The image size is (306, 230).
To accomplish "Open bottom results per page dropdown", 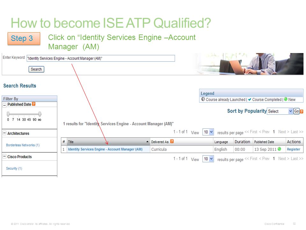I will click(208, 159).
